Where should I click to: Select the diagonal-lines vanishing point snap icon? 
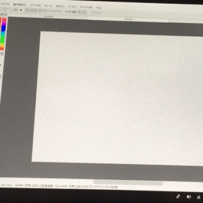click(x=10, y=10)
